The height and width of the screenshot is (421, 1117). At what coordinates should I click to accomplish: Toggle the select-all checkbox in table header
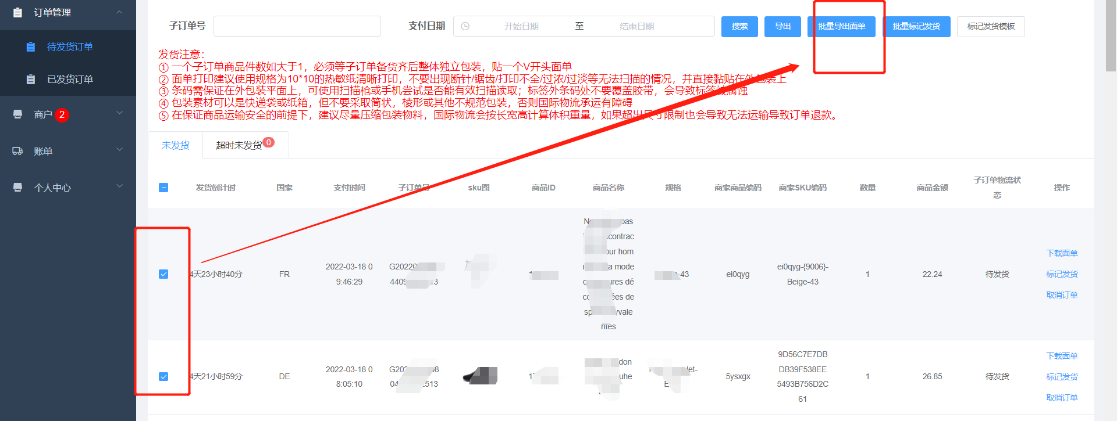coord(163,188)
